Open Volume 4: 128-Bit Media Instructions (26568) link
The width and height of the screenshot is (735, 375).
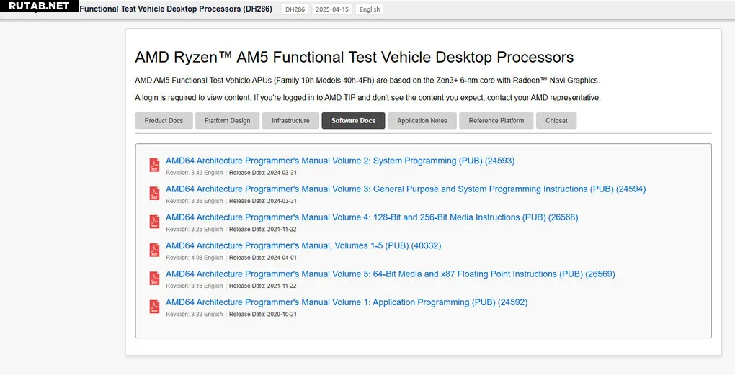coord(372,217)
